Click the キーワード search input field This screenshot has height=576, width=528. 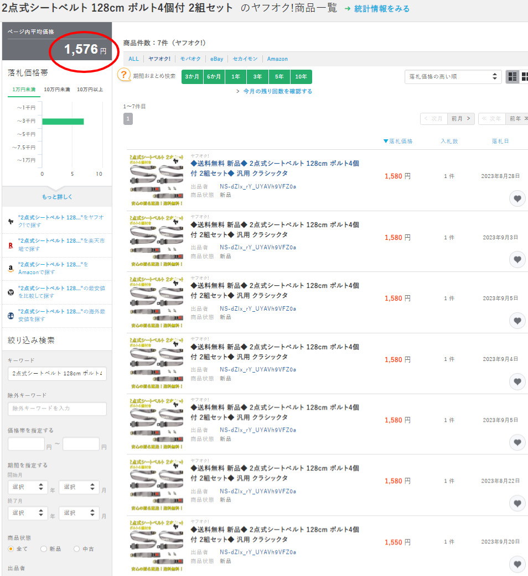point(57,374)
